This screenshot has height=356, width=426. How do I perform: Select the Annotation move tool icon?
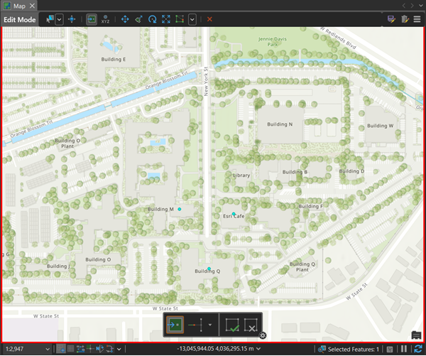coord(139,19)
